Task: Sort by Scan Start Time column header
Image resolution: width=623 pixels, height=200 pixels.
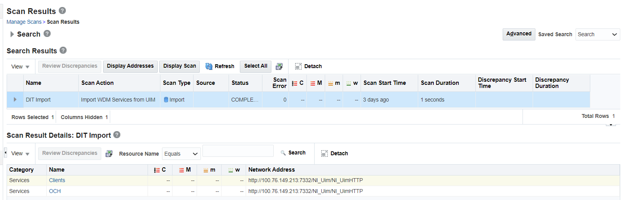Action: pos(389,83)
